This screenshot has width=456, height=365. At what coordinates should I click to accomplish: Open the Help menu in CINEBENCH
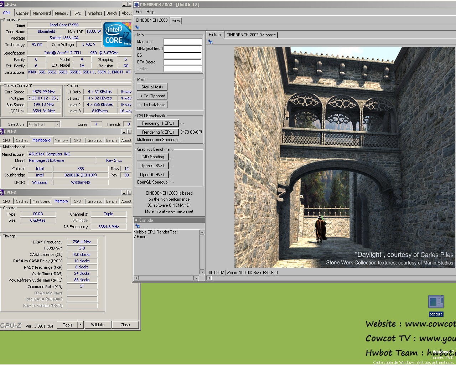coord(150,12)
